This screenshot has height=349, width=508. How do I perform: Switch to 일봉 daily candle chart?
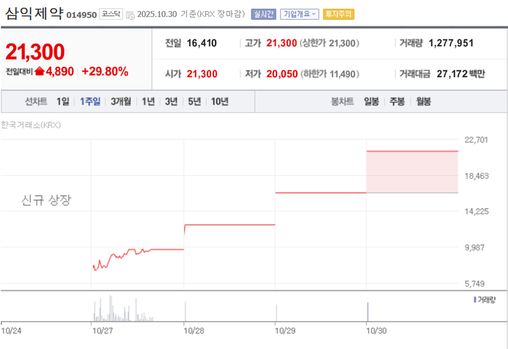click(371, 102)
